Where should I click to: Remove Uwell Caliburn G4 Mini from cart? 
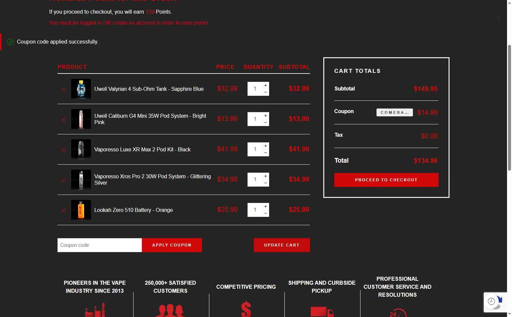coord(63,120)
